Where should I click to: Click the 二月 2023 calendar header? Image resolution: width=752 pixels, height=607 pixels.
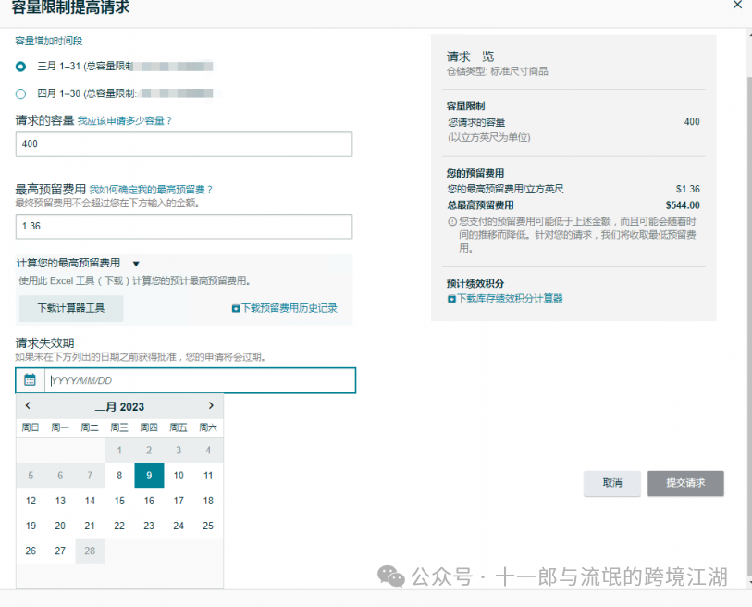tap(119, 407)
